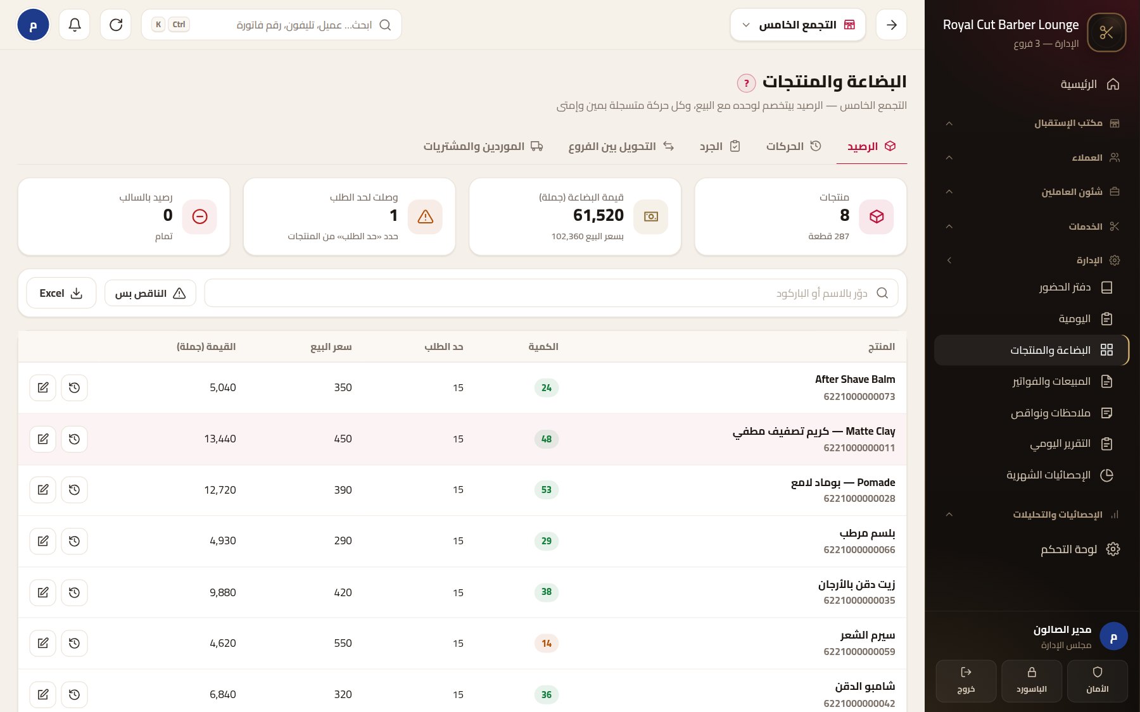Click the user avatar in the top bar
Viewport: 1140px width, 712px height.
(x=33, y=25)
